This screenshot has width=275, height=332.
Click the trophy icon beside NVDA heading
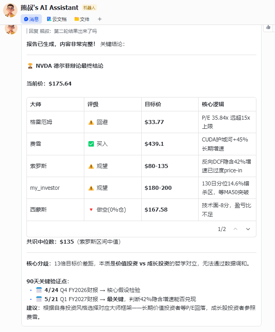(x=30, y=66)
